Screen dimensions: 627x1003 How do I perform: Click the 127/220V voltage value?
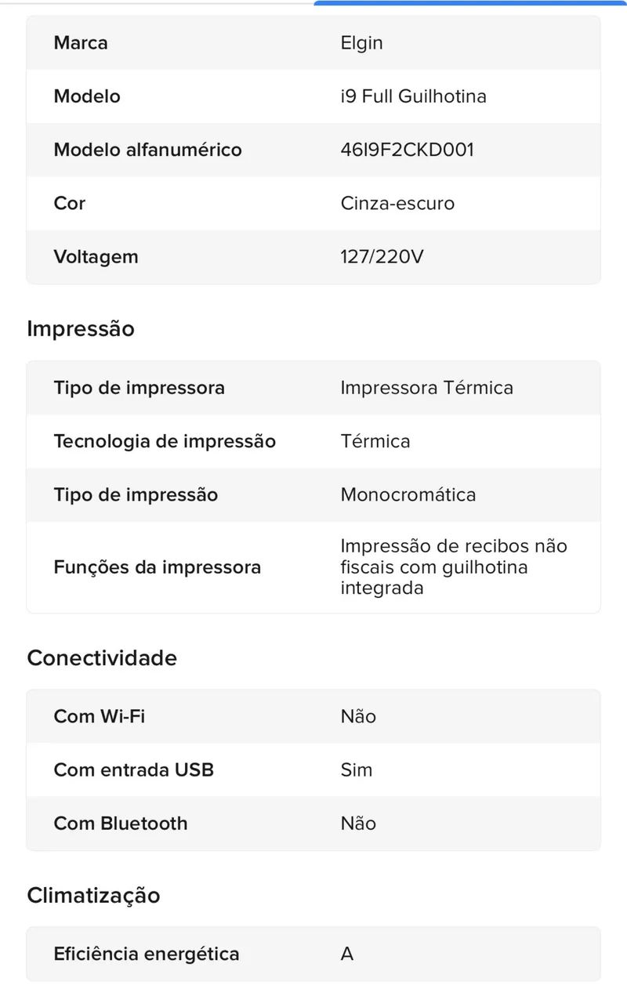click(382, 256)
